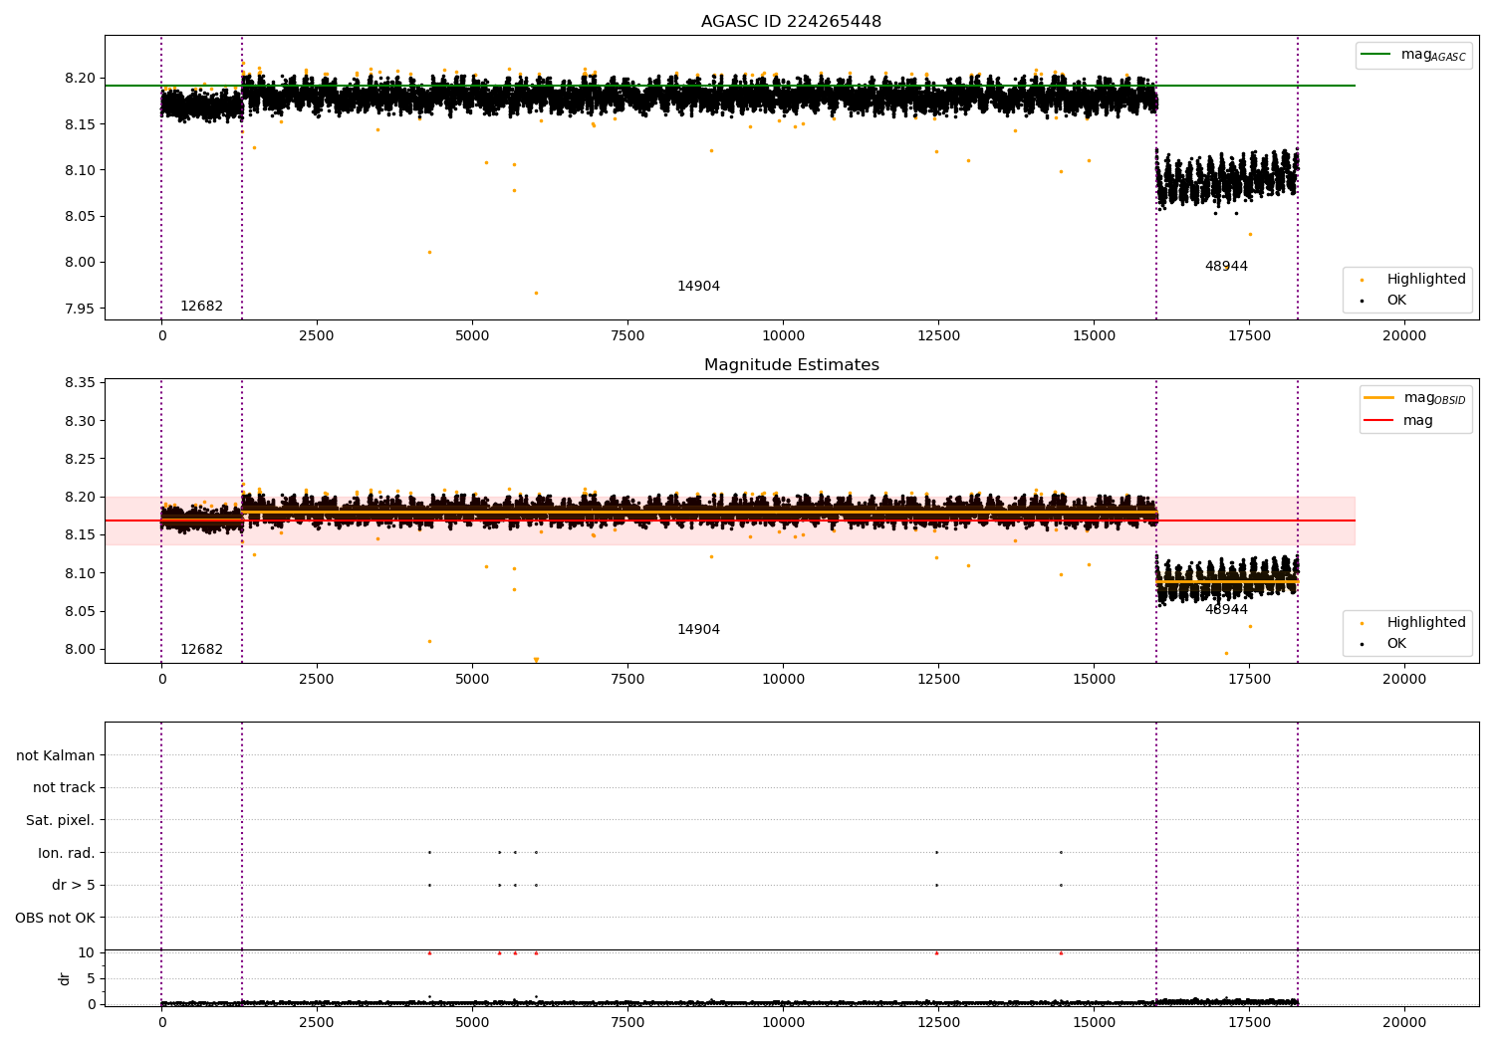
Task: Click the '14904' annotation in the top plot
Action: pos(698,287)
